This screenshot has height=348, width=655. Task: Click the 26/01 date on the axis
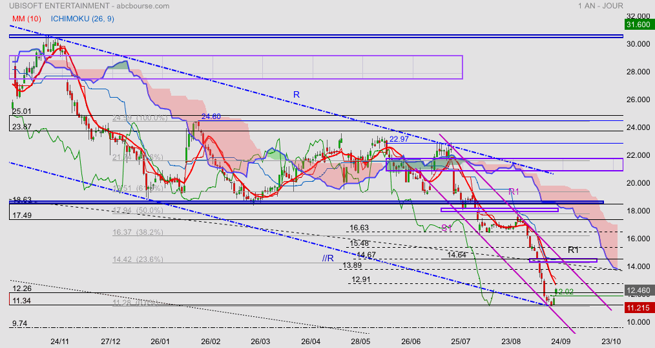160,342
